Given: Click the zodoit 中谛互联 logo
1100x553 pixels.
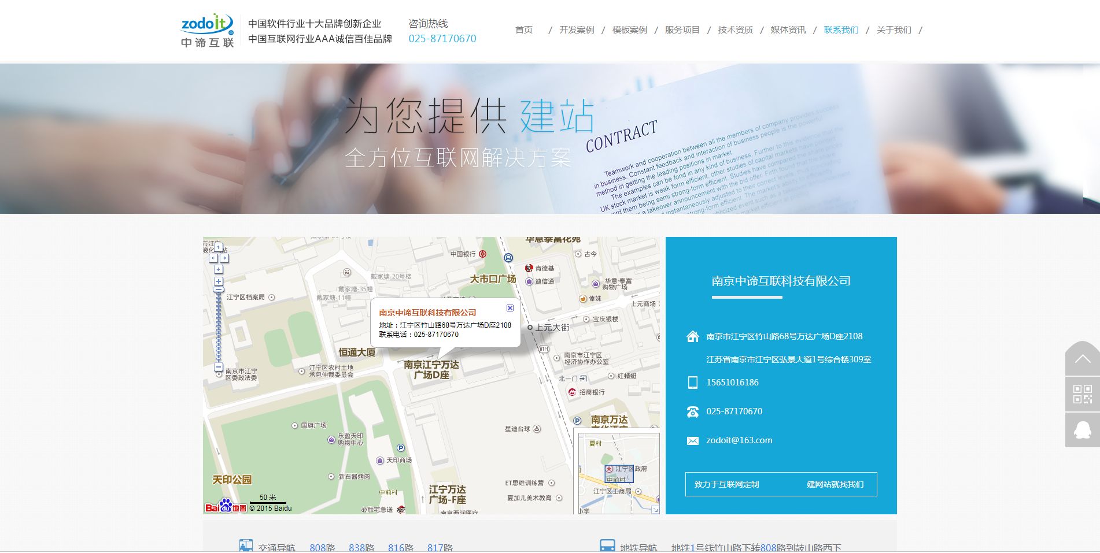Looking at the screenshot, I should 207,31.
